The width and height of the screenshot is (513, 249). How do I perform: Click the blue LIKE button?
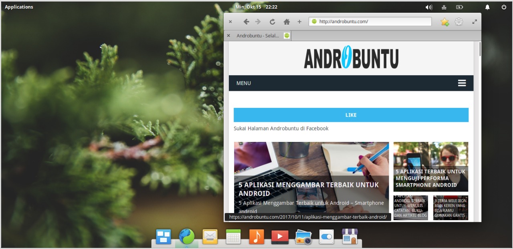[351, 115]
